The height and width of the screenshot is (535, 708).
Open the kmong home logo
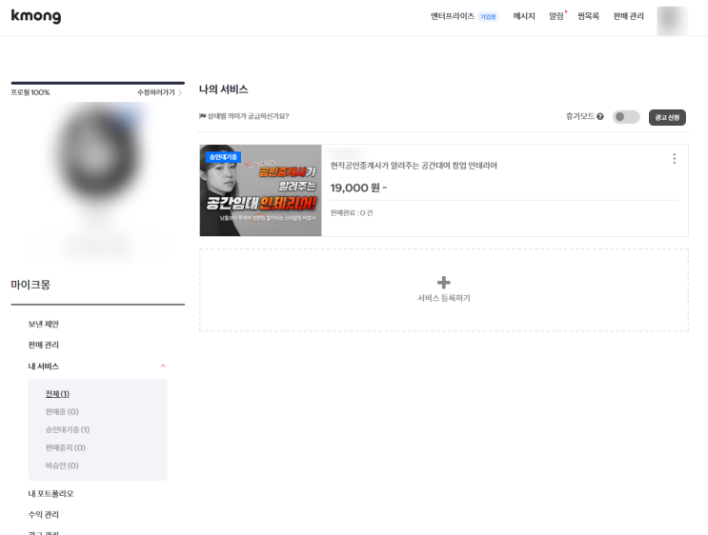[36, 16]
